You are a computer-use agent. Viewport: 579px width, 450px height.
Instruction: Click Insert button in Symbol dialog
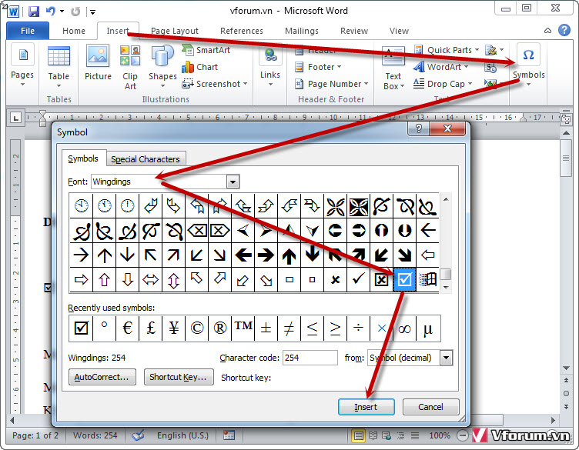click(x=366, y=407)
